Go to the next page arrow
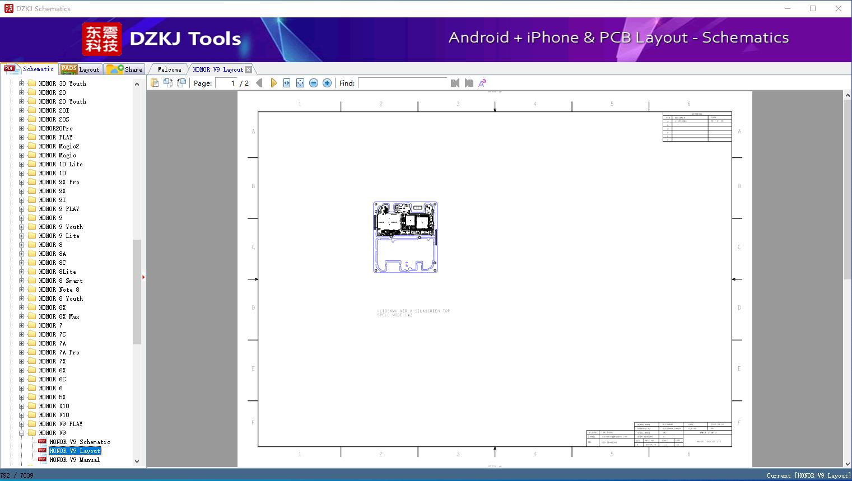852x481 pixels. (273, 83)
